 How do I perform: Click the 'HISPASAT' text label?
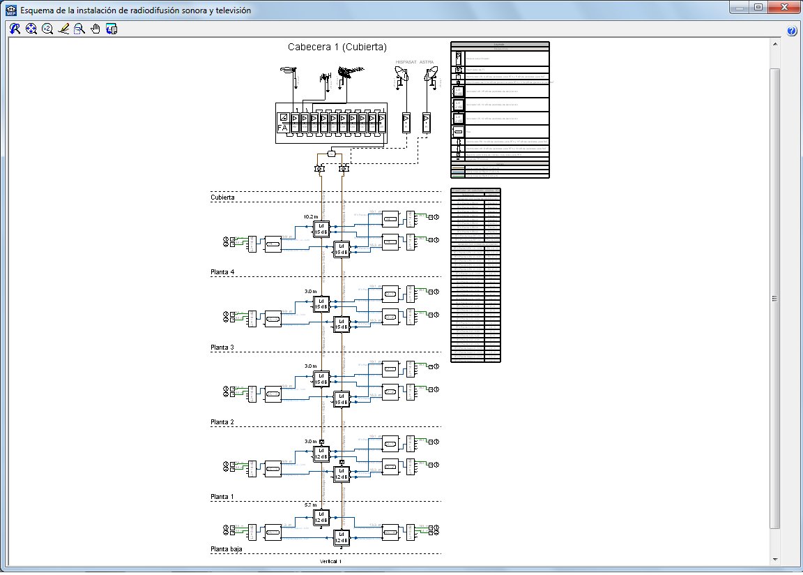[406, 62]
